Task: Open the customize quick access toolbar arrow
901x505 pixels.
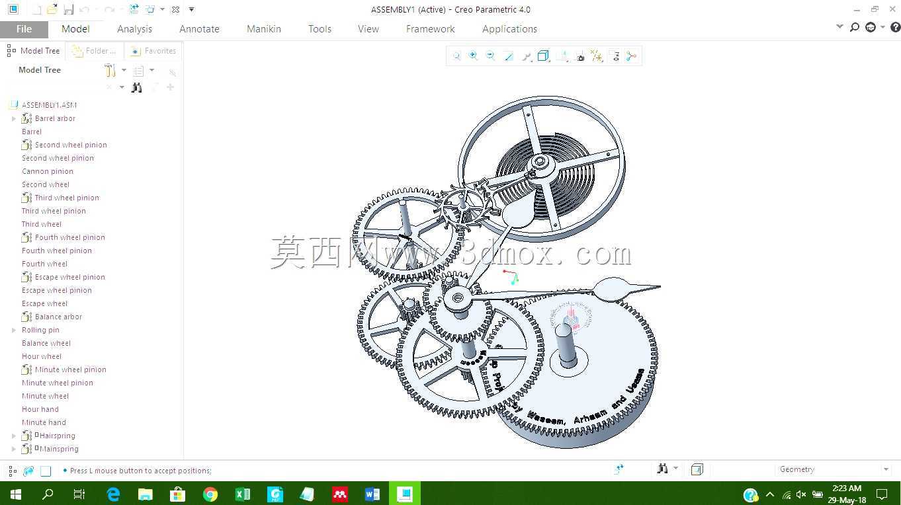Action: [192, 10]
